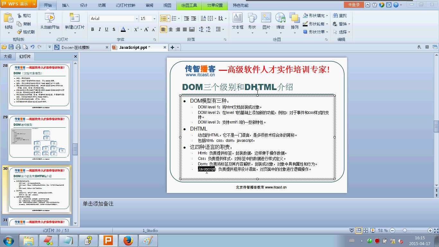
Task: Switch to Slide Sorter view icon
Action: tap(365, 230)
